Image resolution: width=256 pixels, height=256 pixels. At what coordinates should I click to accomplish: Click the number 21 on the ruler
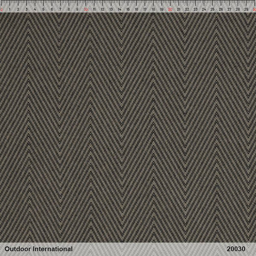(179, 10)
